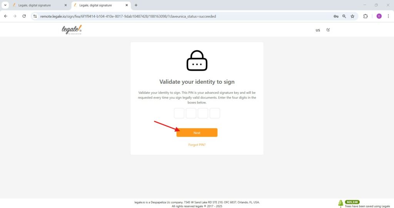Open the saved passwords key icon

point(336,16)
